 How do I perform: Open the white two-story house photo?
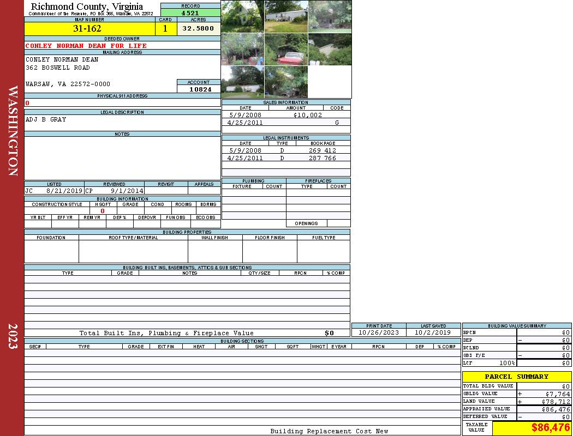pos(242,16)
